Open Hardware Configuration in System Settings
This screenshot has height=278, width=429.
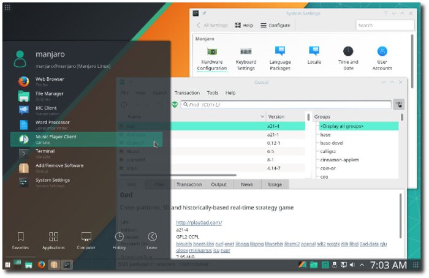point(212,58)
